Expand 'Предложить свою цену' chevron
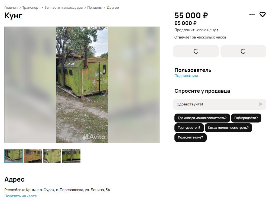 click(x=218, y=30)
